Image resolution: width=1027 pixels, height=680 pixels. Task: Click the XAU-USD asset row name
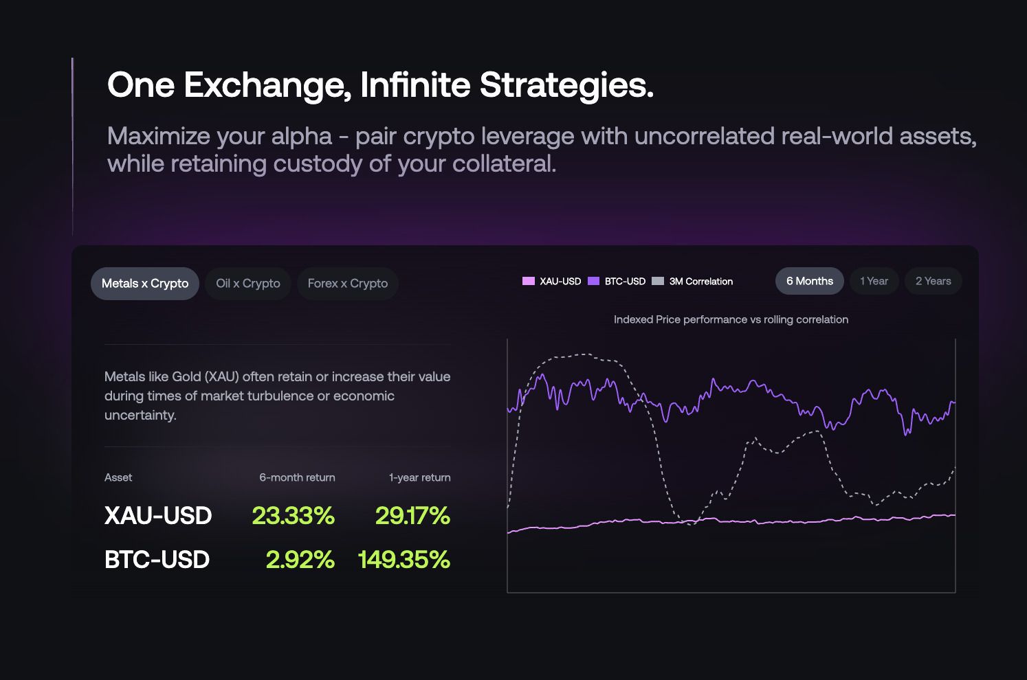point(158,516)
